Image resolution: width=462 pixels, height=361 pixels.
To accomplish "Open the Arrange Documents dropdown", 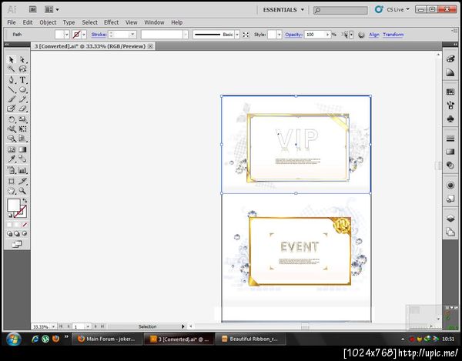I will click(x=52, y=9).
